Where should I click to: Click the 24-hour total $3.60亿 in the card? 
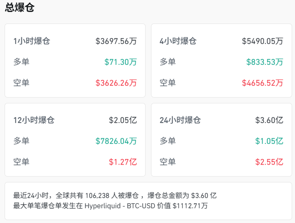point(269,120)
